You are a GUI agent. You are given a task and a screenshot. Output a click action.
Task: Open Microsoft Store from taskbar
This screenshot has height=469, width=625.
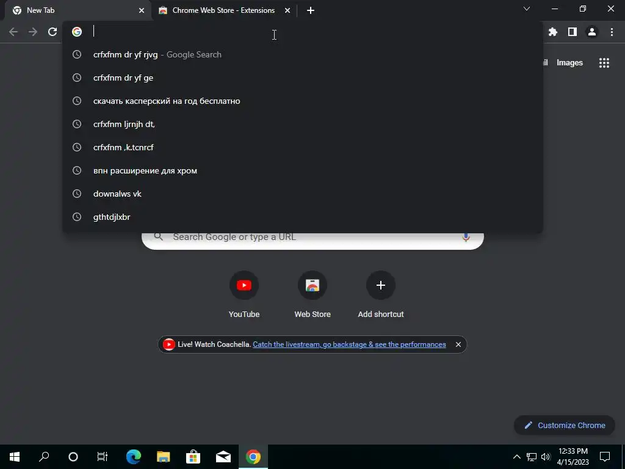[193, 457]
